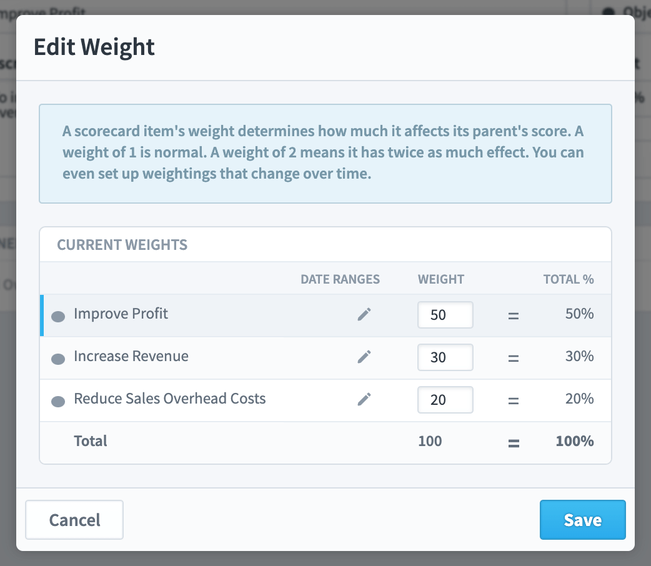Select the Improve Profit row label

tap(121, 314)
